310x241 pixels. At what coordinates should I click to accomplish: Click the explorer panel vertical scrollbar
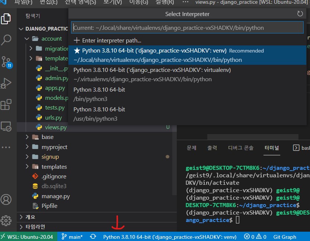175,160
